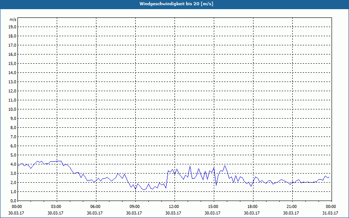Click the "03:00" time label
The width and height of the screenshot is (349, 218).
click(x=57, y=207)
